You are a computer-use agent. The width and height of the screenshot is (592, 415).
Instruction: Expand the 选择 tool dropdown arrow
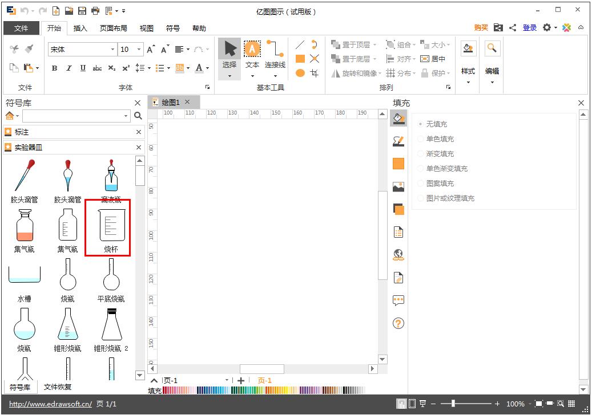click(229, 76)
